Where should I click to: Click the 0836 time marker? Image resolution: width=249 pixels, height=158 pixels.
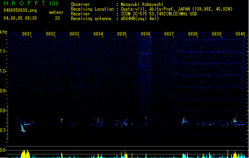pos(146,34)
